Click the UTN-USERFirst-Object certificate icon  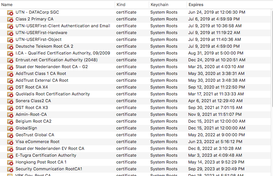pos(10,40)
